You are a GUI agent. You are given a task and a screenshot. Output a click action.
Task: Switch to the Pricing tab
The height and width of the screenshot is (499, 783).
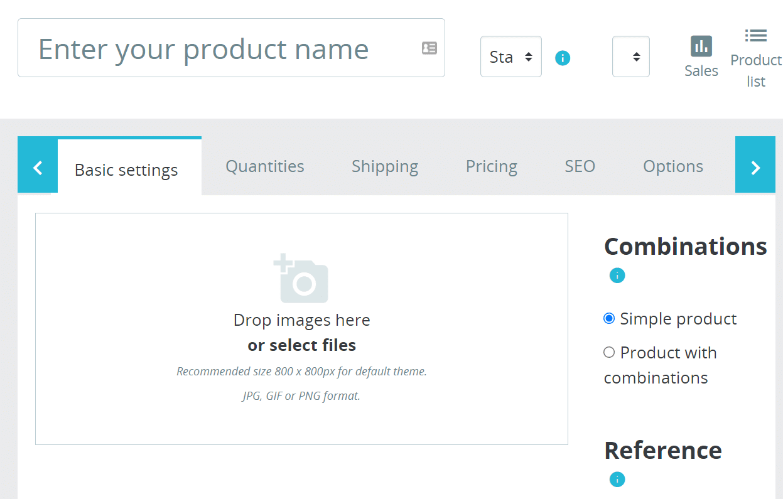click(491, 166)
